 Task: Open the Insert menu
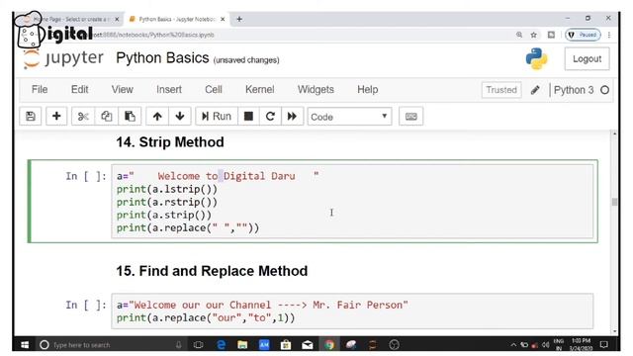169,90
